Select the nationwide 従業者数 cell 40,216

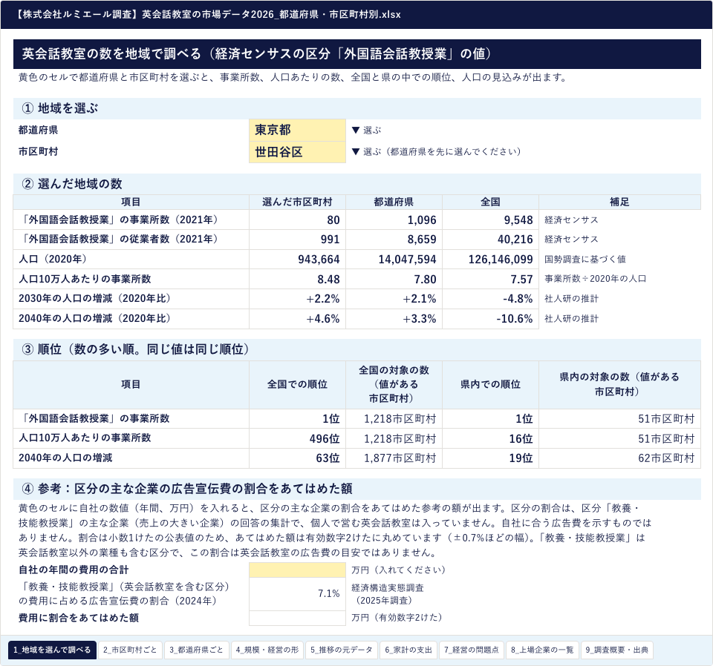[491, 240]
